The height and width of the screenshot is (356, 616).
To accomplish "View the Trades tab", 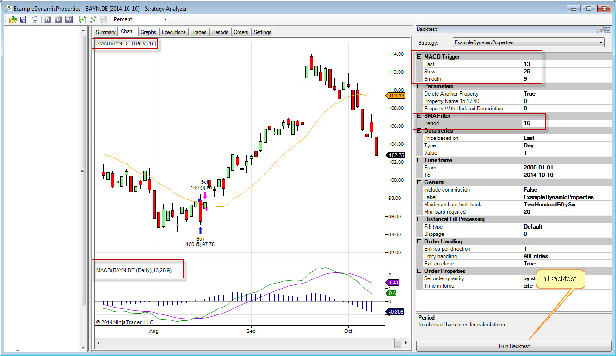I will click(x=199, y=32).
